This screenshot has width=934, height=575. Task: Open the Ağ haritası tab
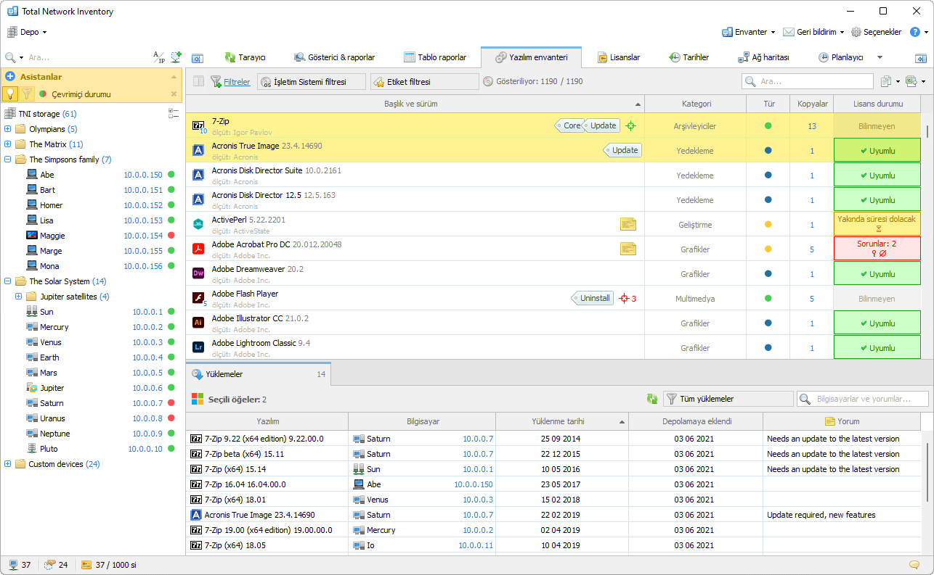tap(763, 57)
